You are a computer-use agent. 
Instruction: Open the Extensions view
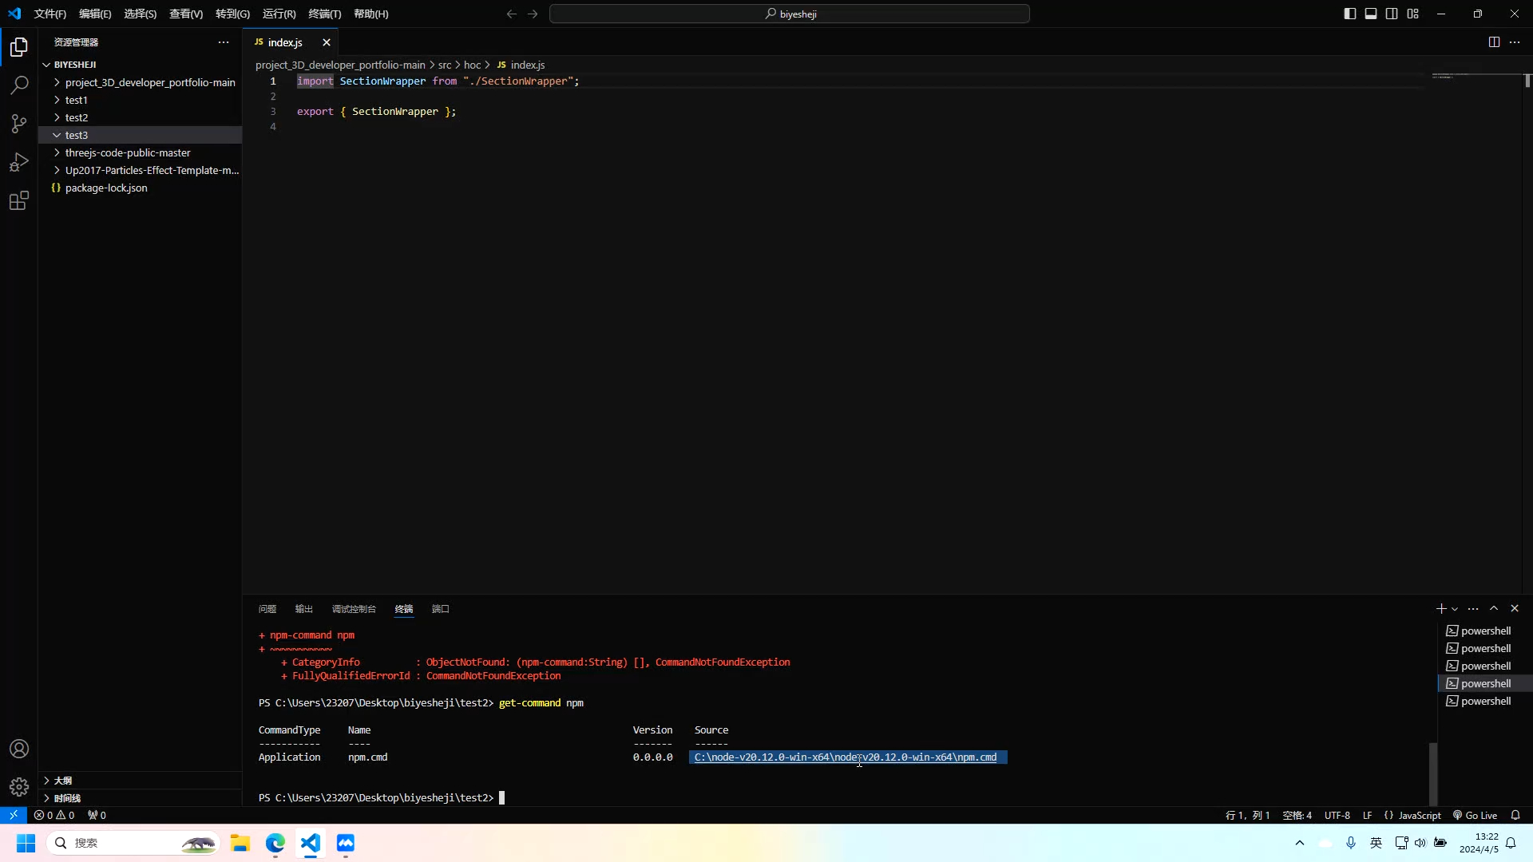tap(18, 200)
